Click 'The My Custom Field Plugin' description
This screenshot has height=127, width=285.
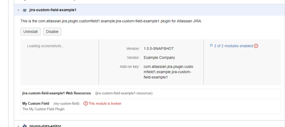(x=43, y=109)
